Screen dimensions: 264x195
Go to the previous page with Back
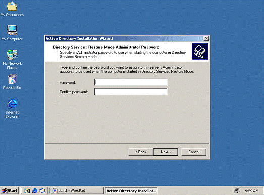[141, 152]
